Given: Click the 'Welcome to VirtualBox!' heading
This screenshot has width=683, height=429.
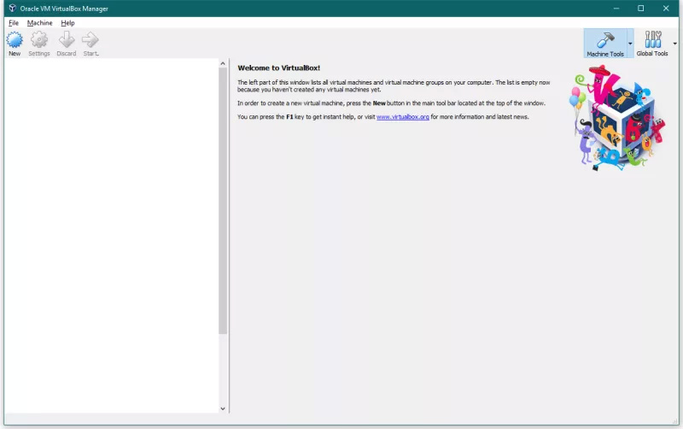Looking at the screenshot, I should [x=279, y=68].
